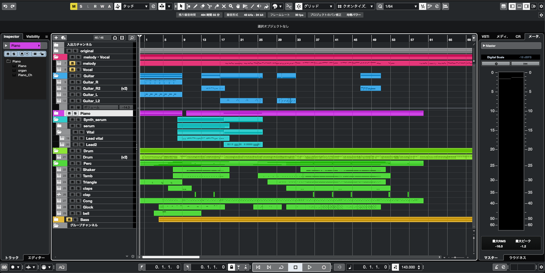The height and width of the screenshot is (273, 545).
Task: Select organ in the Inspector tree
Action: point(22,70)
